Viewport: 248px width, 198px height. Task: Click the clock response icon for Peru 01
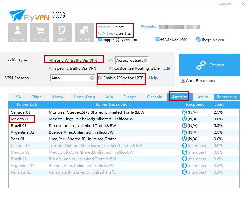[185, 139]
